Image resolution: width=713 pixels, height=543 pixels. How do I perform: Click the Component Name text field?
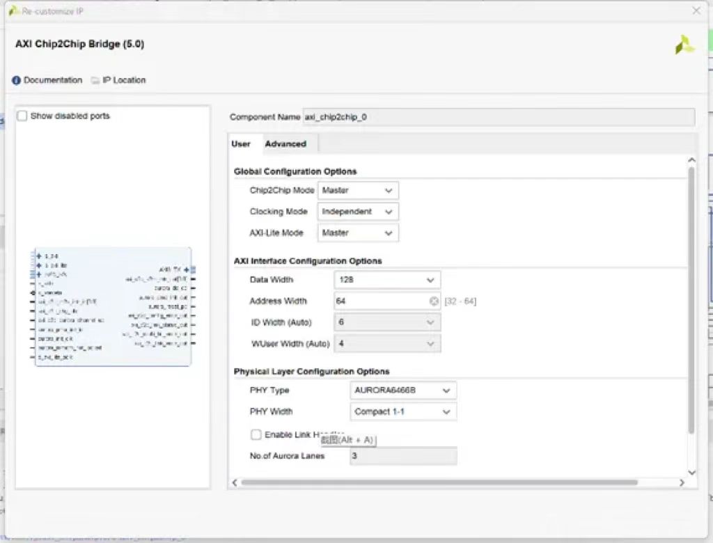[498, 117]
